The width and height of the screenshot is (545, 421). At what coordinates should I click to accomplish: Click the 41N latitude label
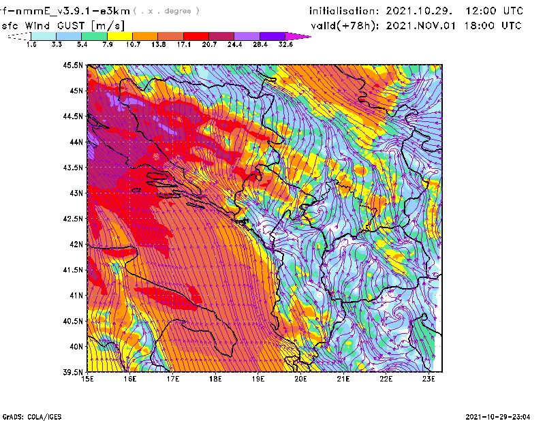76,295
